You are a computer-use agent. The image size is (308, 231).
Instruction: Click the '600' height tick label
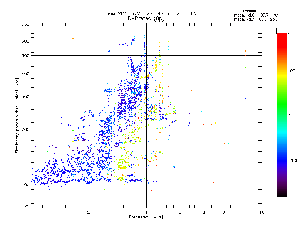[25, 41]
